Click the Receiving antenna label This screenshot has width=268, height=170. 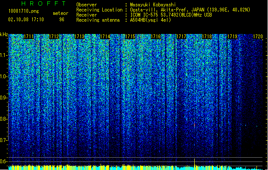pos(98,20)
